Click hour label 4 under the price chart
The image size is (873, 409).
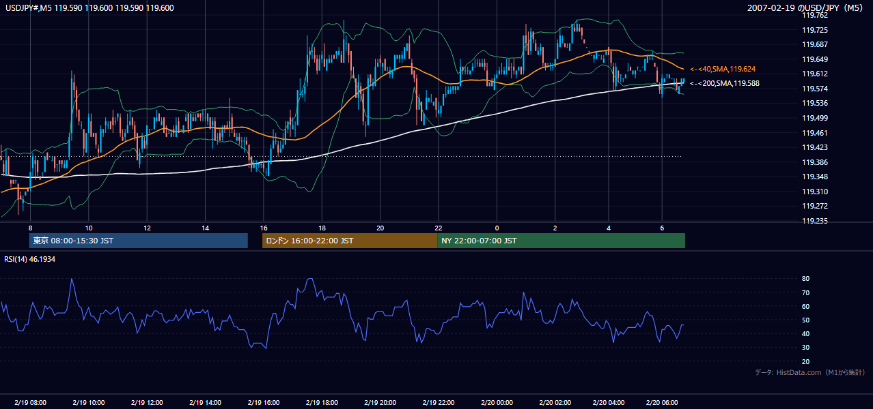(x=608, y=228)
